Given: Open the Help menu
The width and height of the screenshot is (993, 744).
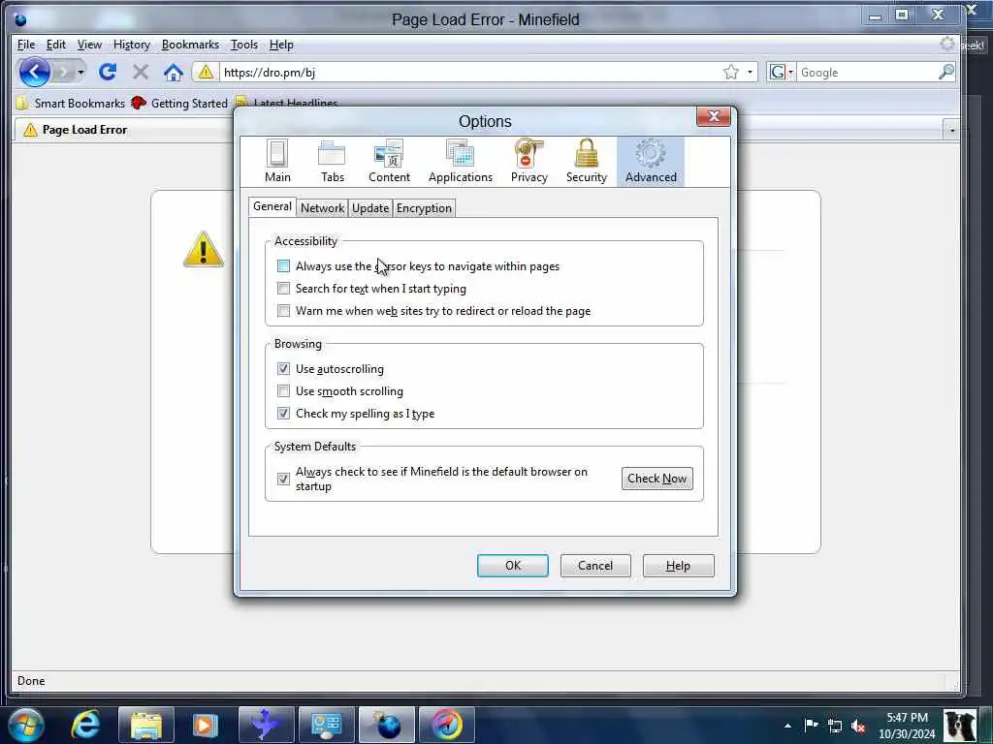Looking at the screenshot, I should 281,45.
